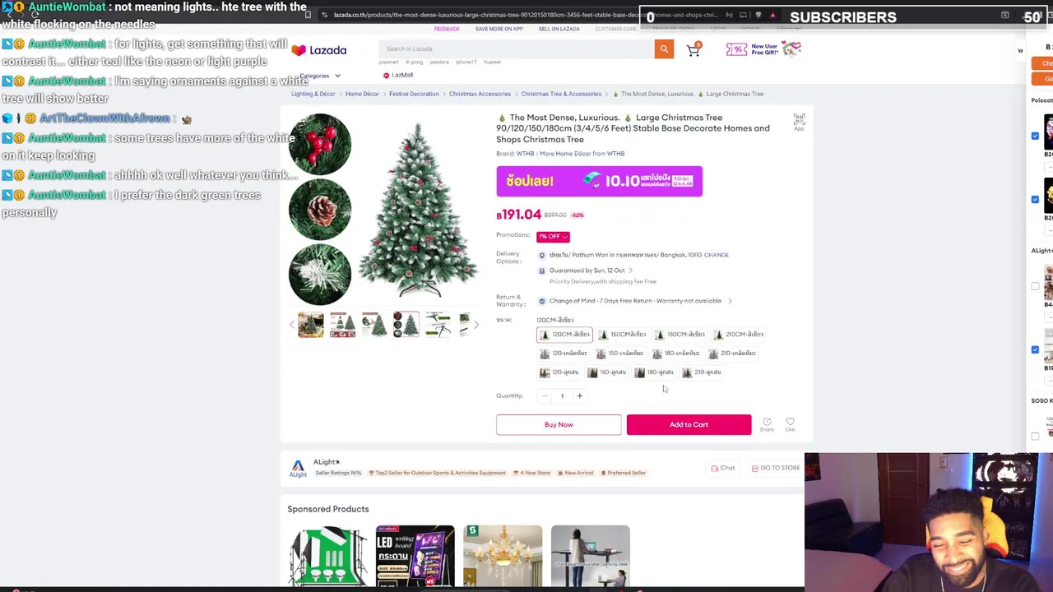The height and width of the screenshot is (592, 1053).
Task: Open the shopping cart icon
Action: (693, 50)
